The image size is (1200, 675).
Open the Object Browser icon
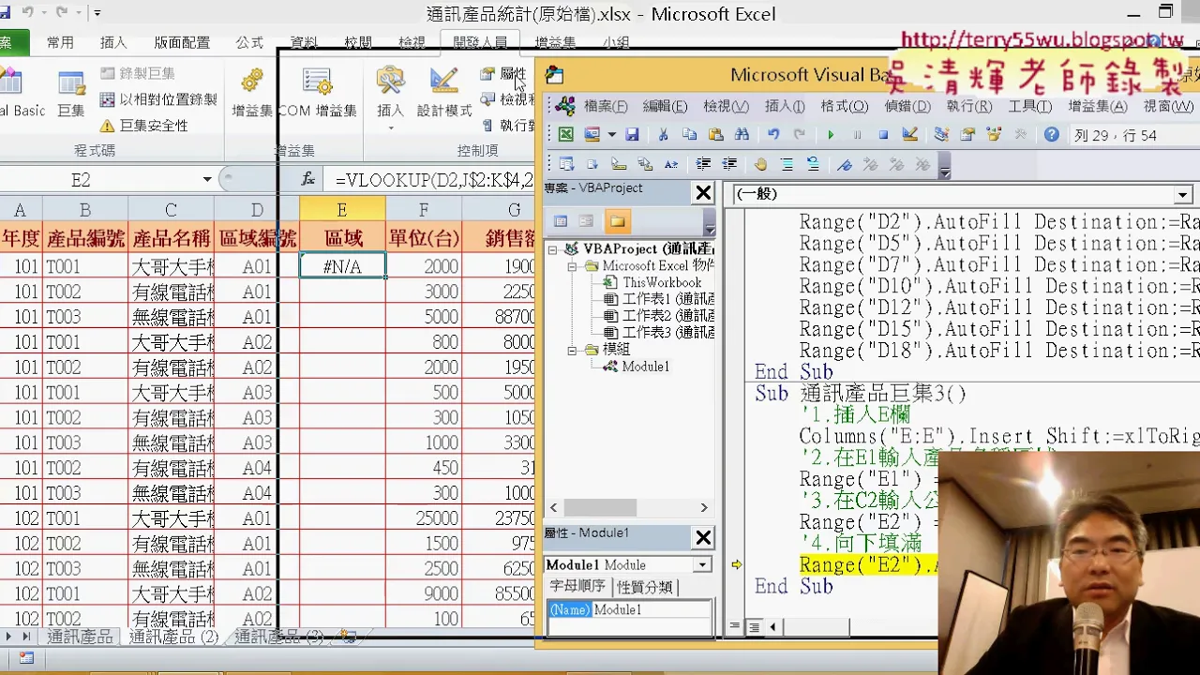pyautogui.click(x=994, y=135)
